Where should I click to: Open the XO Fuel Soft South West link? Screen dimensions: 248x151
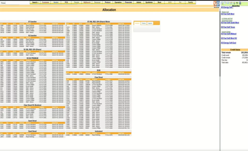coord(230,23)
